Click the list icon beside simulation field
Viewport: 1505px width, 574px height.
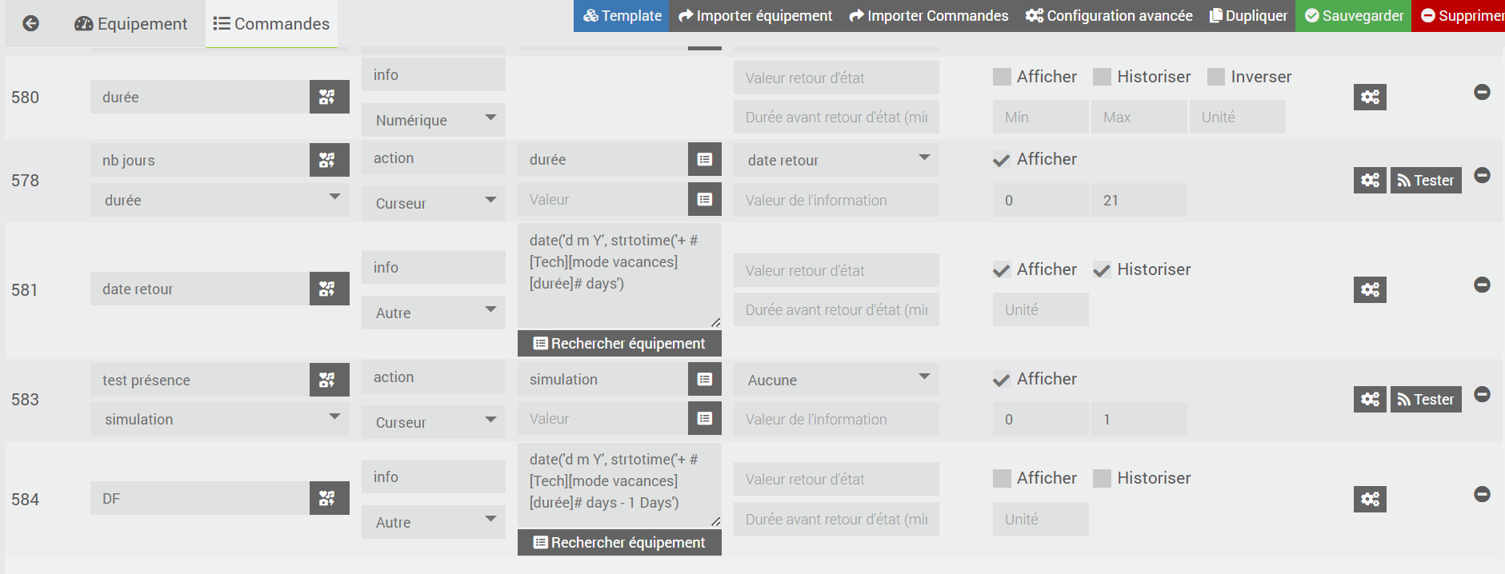click(704, 380)
